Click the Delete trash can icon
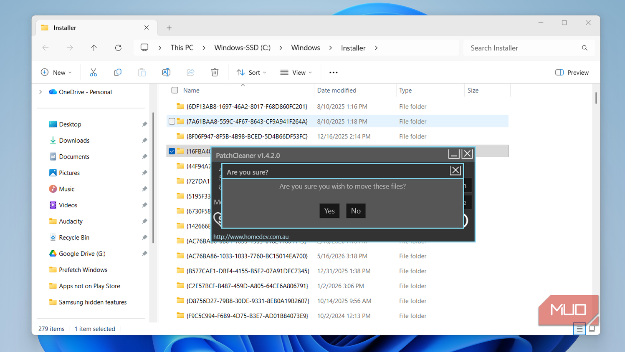This screenshot has height=352, width=625. point(215,73)
